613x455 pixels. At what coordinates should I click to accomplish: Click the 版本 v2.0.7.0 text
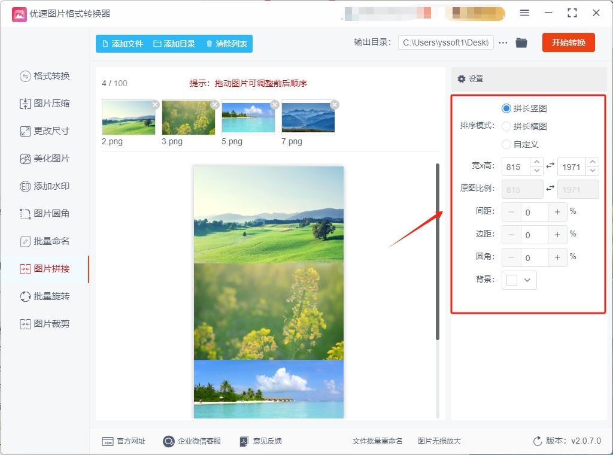[573, 441]
